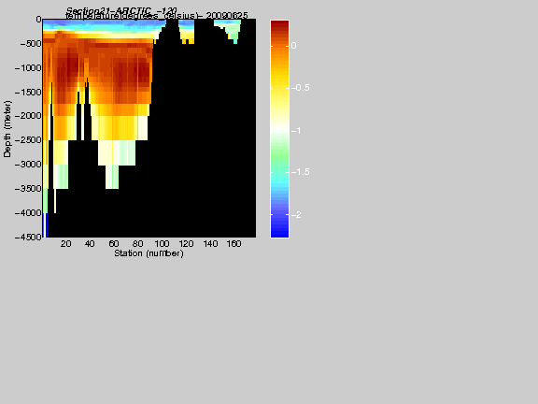Click station tick label 160
This screenshot has height=404, width=538.
pos(234,244)
